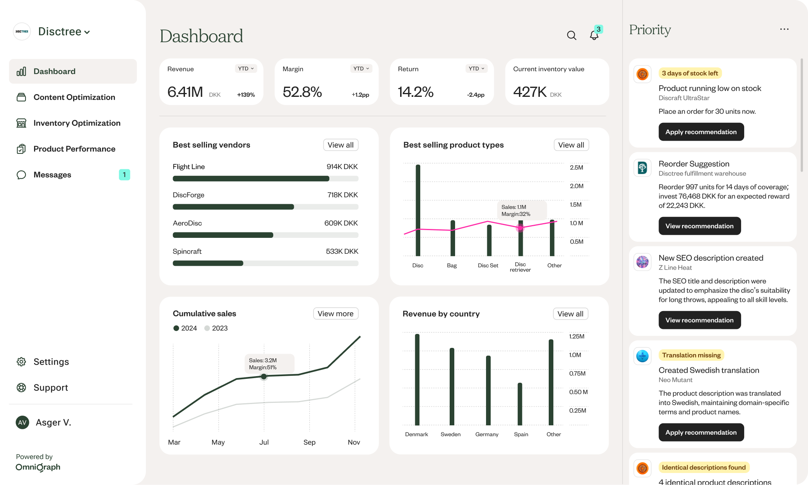Toggle the 2023 series legend
808x485 pixels.
(x=216, y=328)
